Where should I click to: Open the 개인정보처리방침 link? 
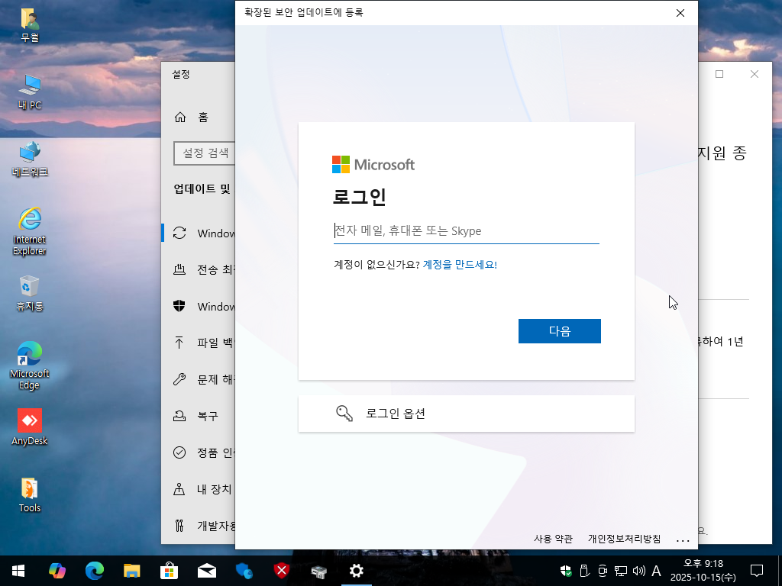pyautogui.click(x=625, y=539)
